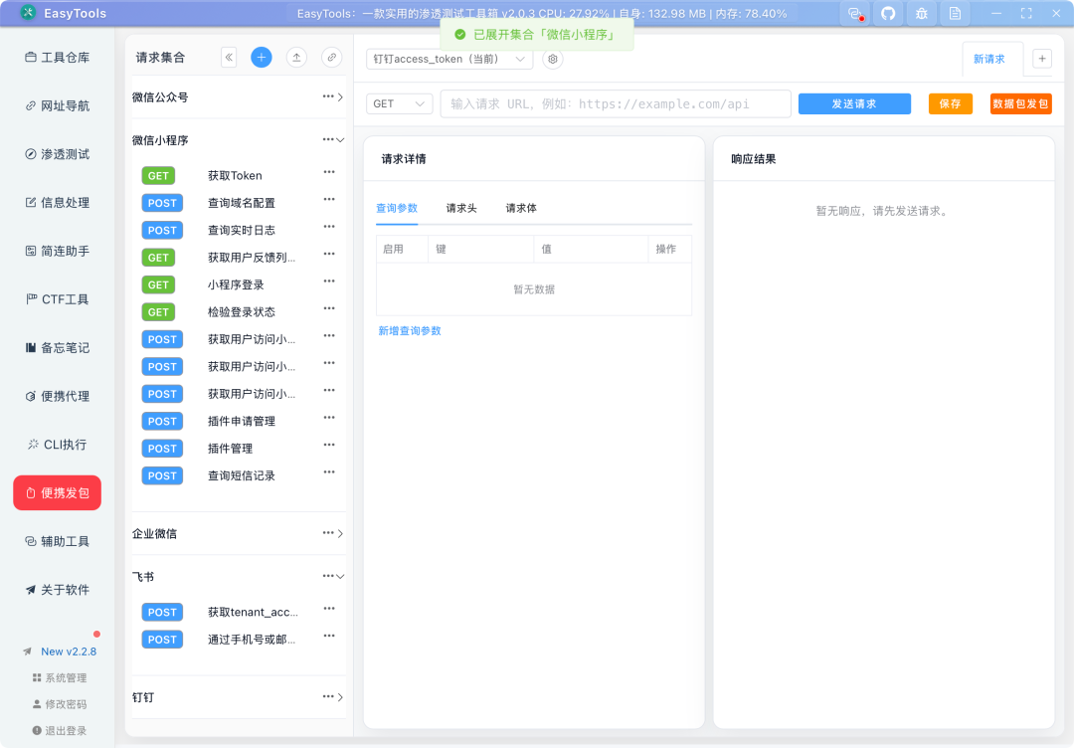The image size is (1074, 748).
Task: Switch to the 查询参数 tab
Action: tap(397, 208)
